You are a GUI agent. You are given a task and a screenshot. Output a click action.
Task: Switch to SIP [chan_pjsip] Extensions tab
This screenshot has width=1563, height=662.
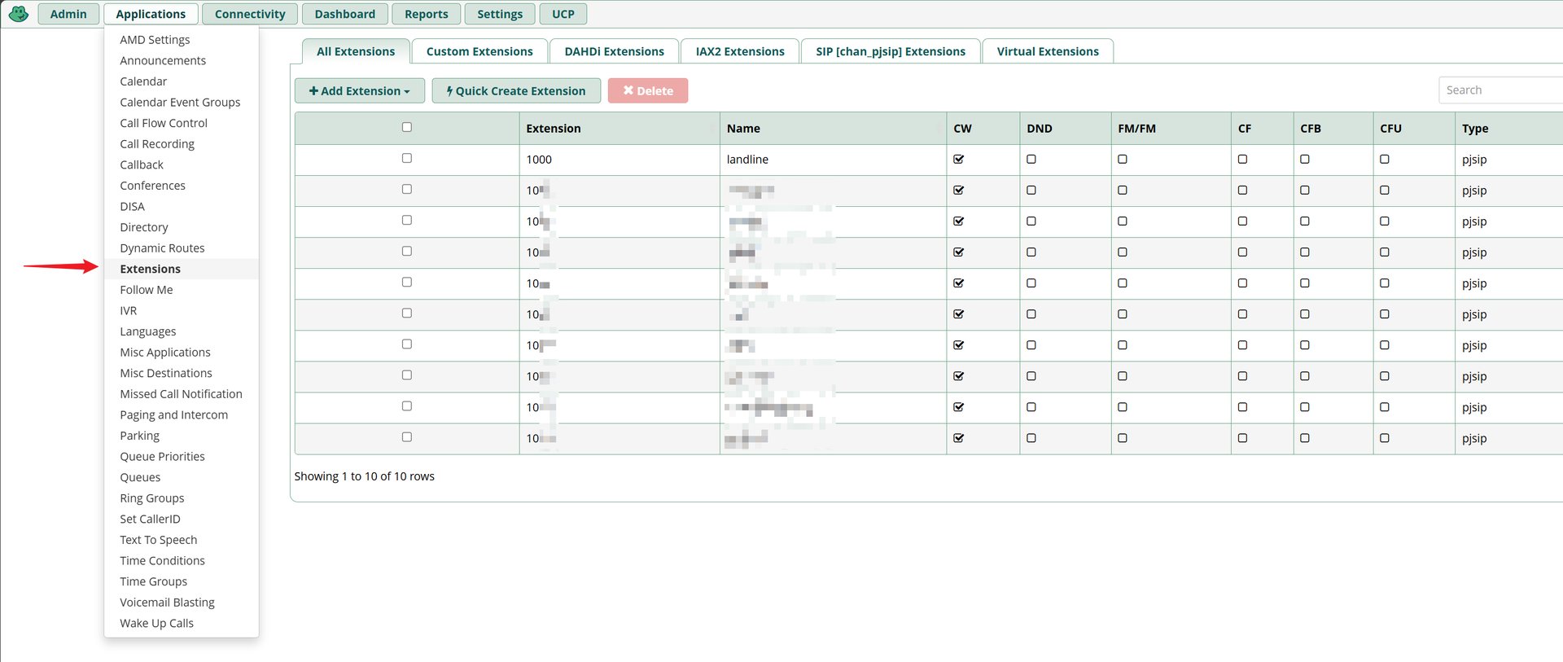tap(891, 51)
